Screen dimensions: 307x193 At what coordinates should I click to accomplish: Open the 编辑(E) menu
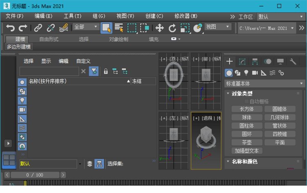click(43, 16)
